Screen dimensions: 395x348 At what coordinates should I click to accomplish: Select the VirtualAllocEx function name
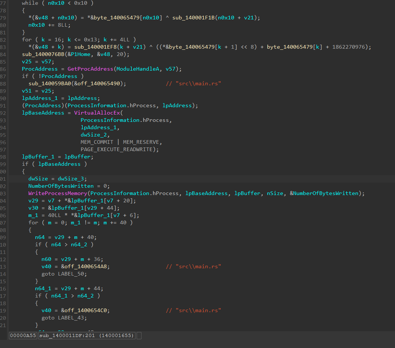pyautogui.click(x=97, y=113)
